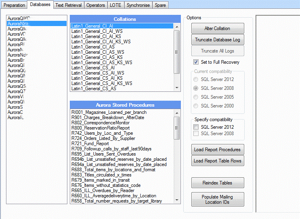Viewport: 300px width, 219px height.
Task: Switch to the Preparation tab
Action: (x=14, y=5)
